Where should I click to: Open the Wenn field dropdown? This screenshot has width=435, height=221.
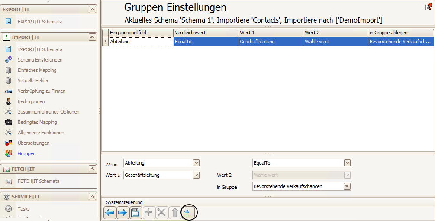[x=196, y=163]
